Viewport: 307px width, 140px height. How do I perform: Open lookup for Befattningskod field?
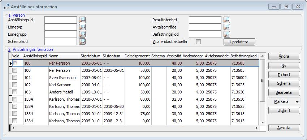tap(227, 34)
